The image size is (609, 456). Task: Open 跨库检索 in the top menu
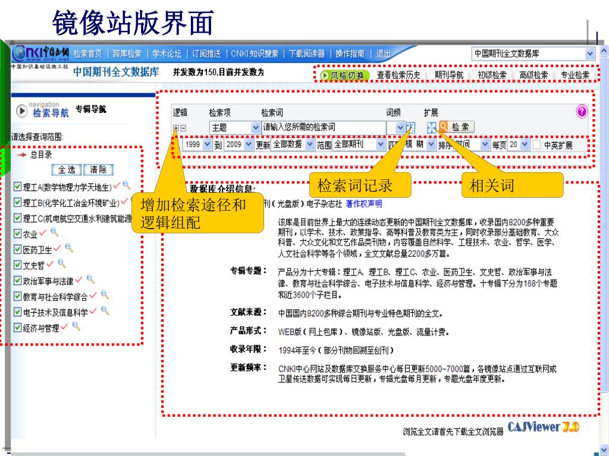(x=127, y=53)
